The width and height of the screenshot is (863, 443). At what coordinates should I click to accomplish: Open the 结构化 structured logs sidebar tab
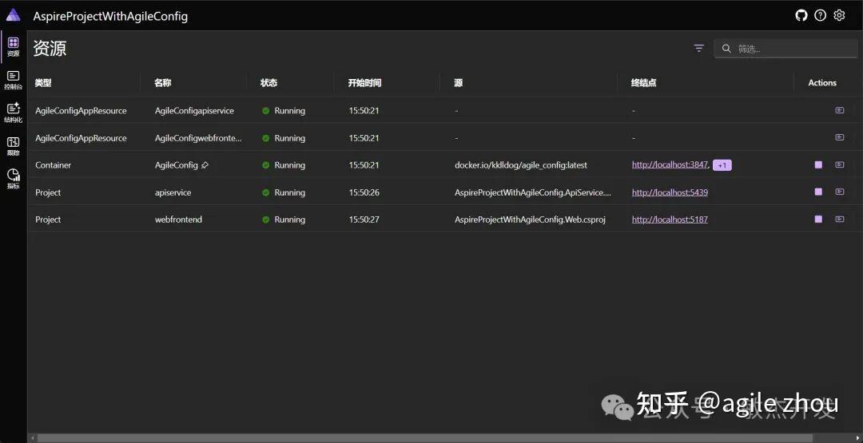coord(14,113)
